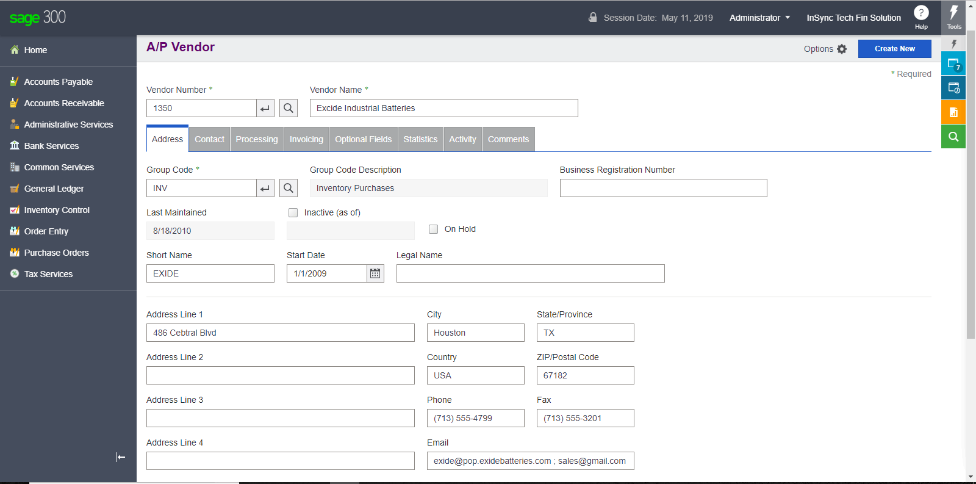The image size is (976, 484).
Task: Switch to the Contact tab
Action: point(210,139)
